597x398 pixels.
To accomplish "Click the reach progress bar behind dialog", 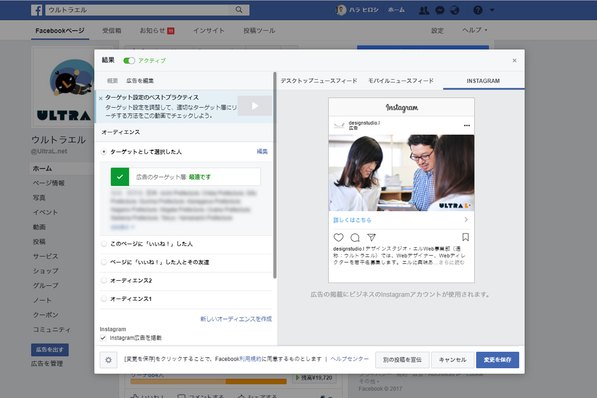I will pos(208,382).
